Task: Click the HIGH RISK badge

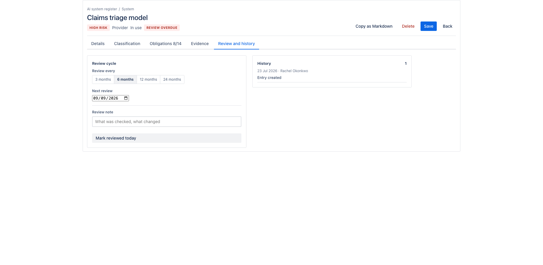Action: tap(98, 28)
